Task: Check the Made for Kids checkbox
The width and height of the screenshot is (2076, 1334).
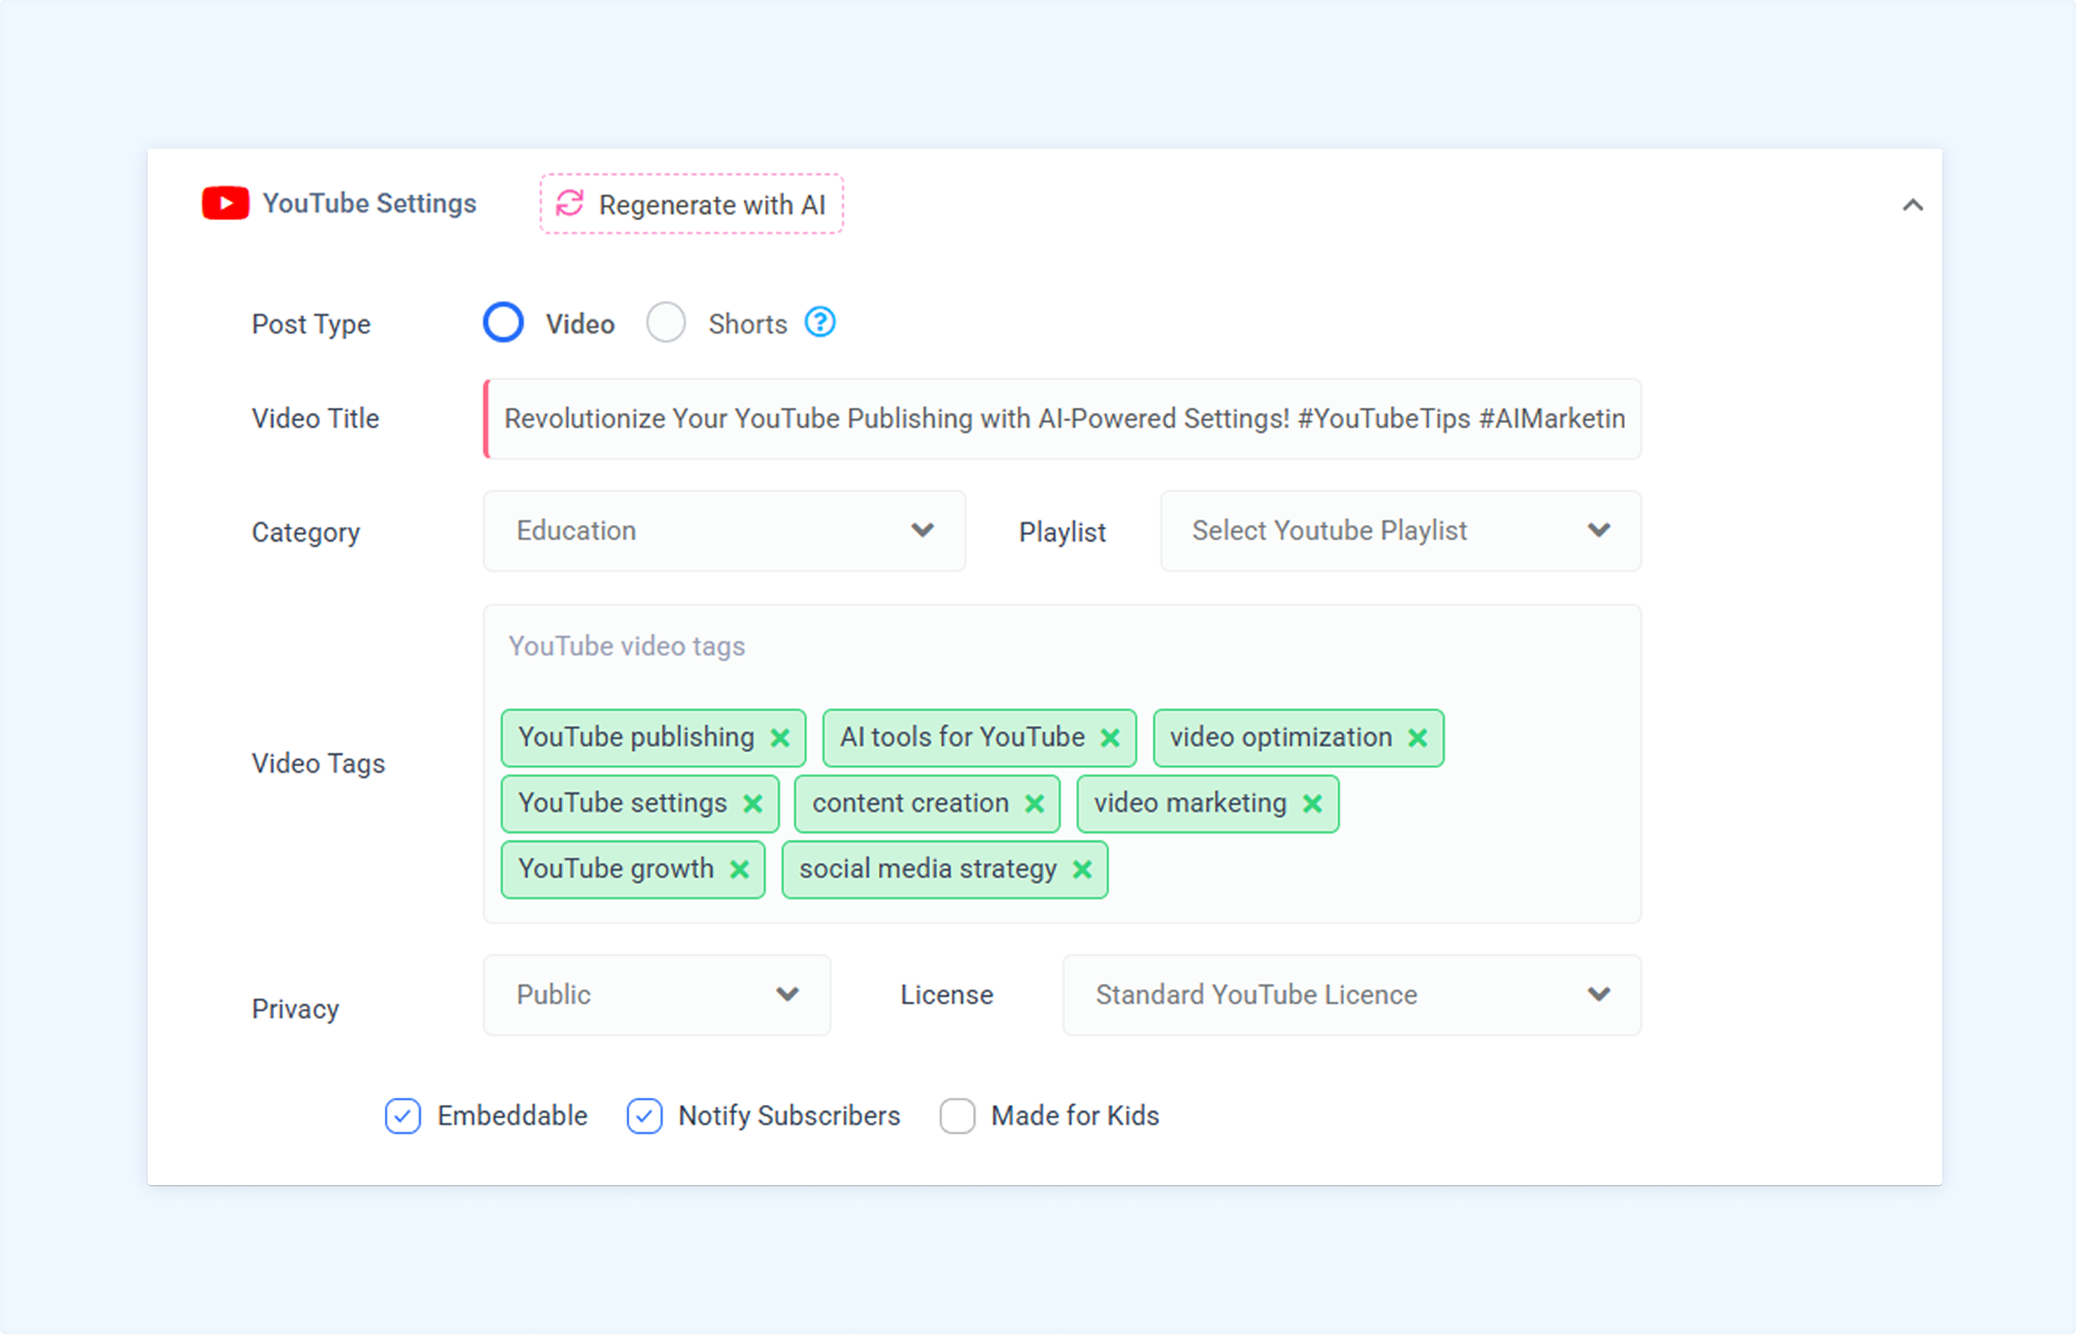Action: click(x=958, y=1117)
